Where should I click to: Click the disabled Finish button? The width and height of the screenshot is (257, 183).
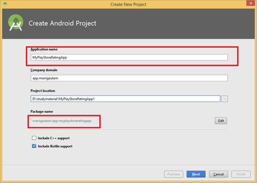tap(241, 174)
